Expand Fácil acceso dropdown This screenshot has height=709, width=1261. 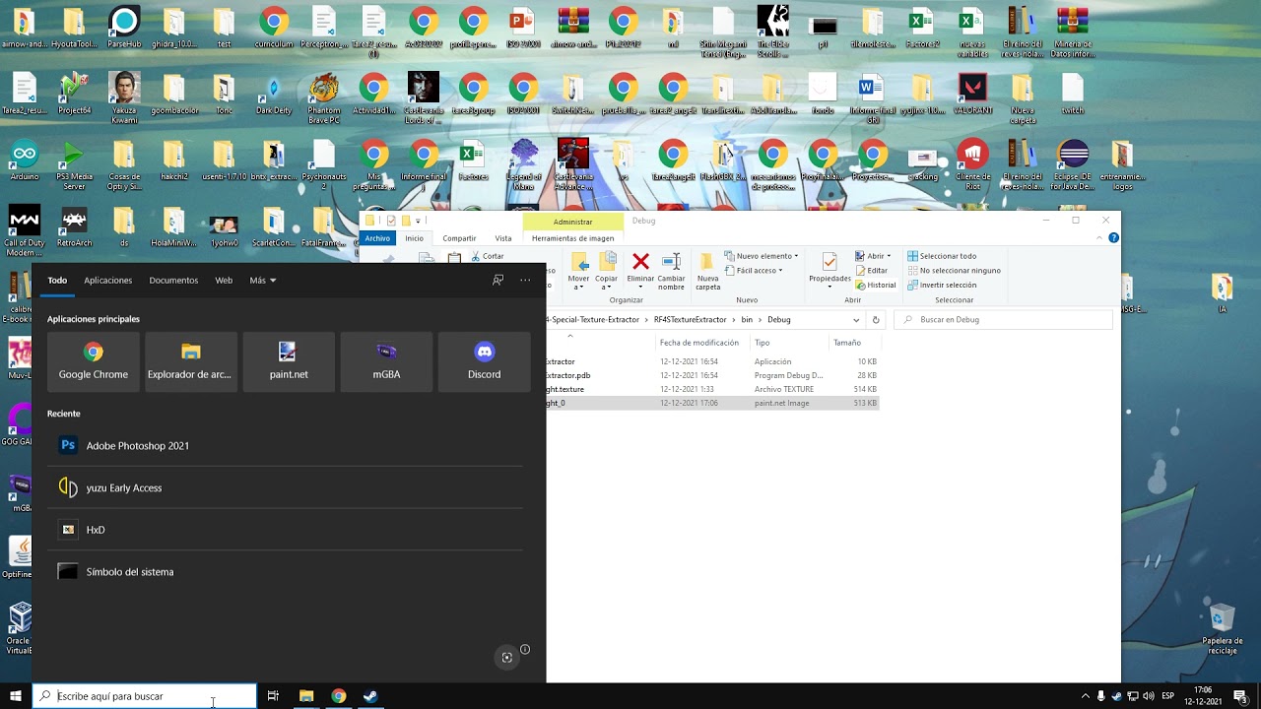(x=754, y=270)
